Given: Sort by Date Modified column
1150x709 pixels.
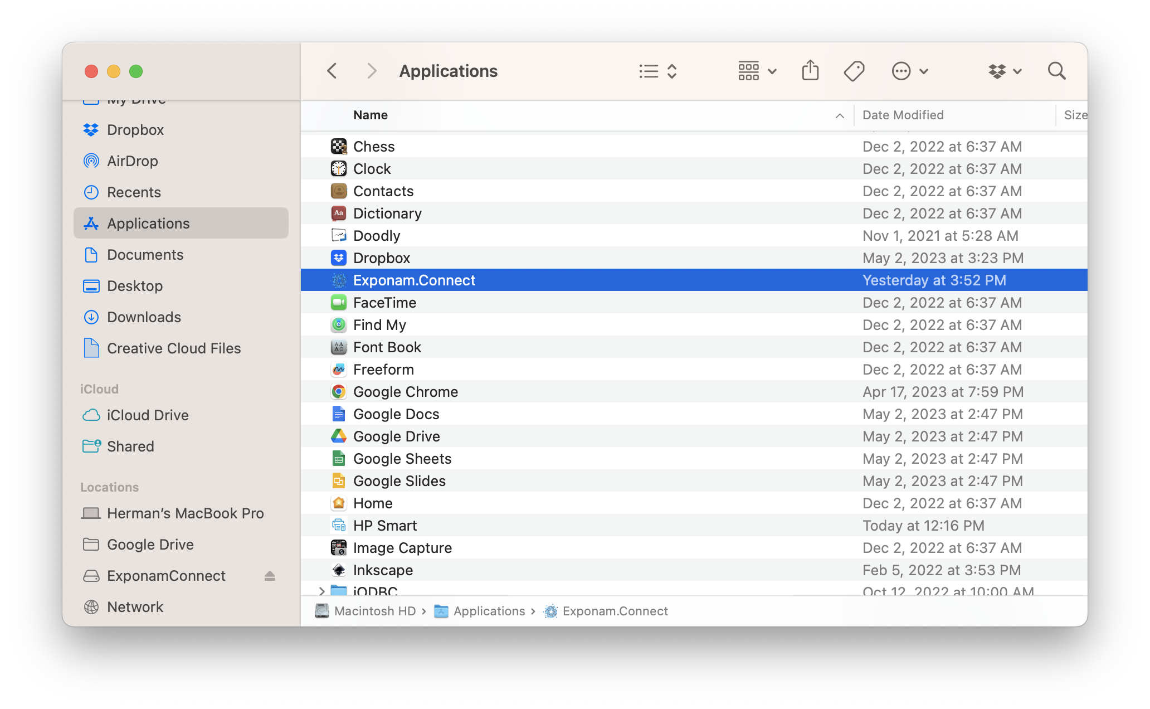Looking at the screenshot, I should click(x=903, y=115).
